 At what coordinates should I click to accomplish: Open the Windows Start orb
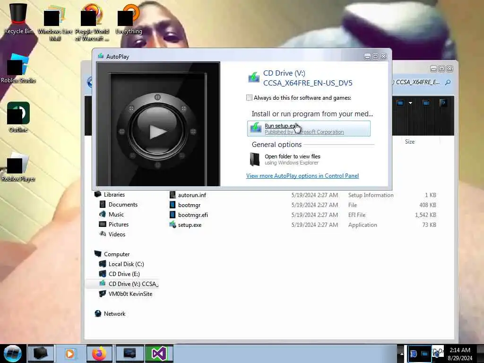[13, 354]
